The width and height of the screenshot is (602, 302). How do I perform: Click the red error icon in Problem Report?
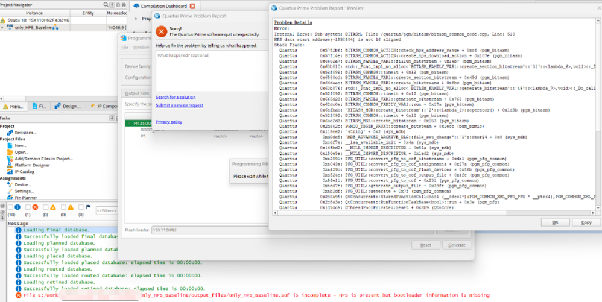tap(162, 31)
